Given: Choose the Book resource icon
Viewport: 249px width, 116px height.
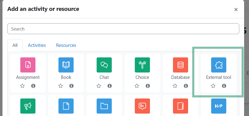Looking at the screenshot, I should [x=66, y=65].
